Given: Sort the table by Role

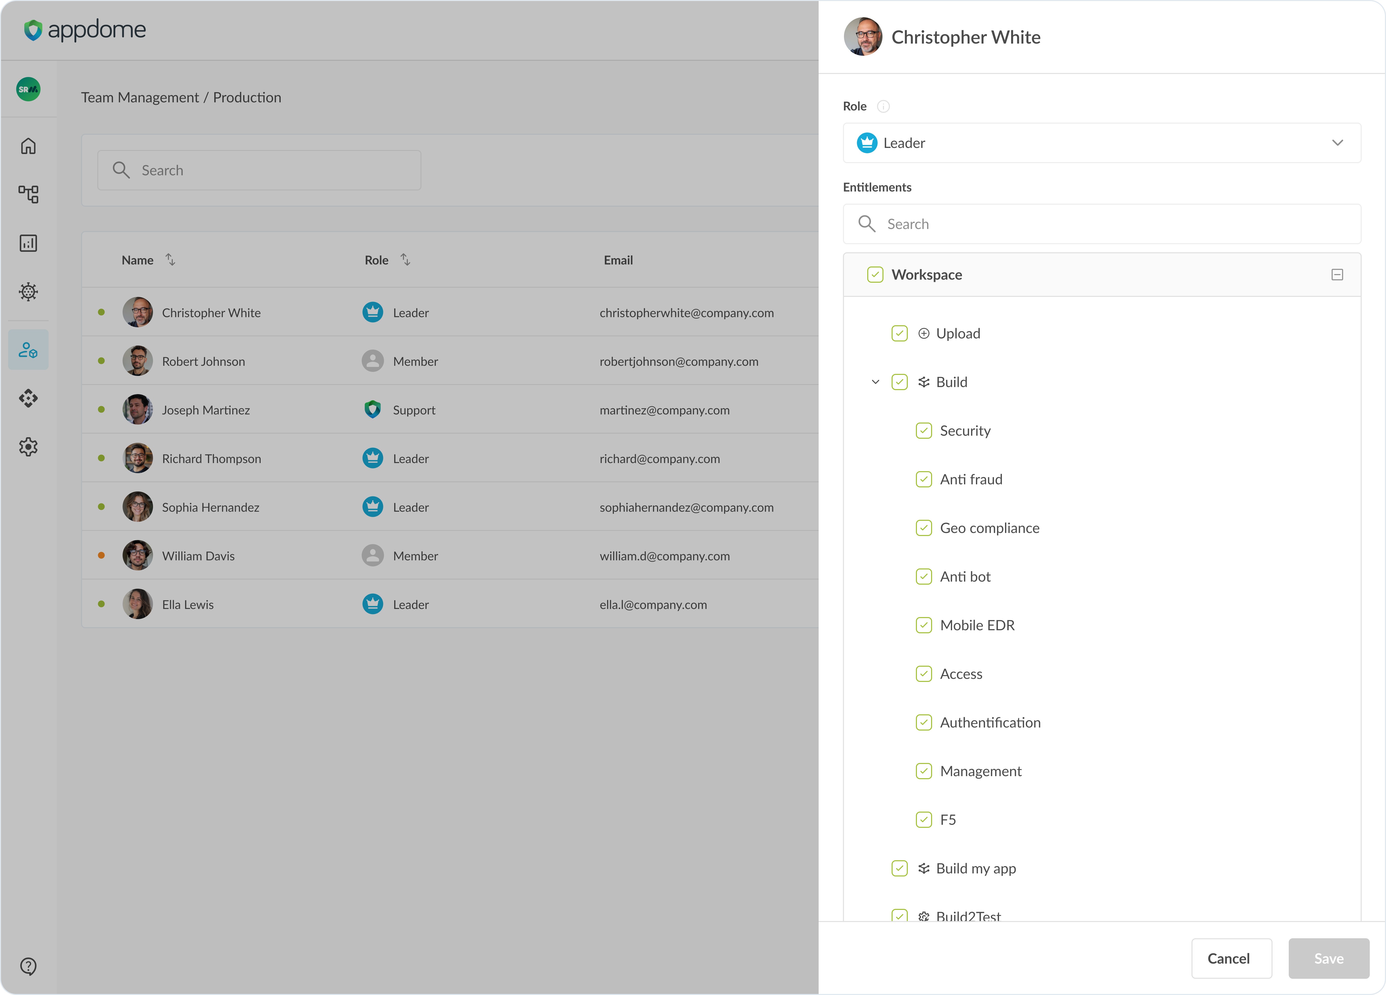Looking at the screenshot, I should (x=405, y=260).
